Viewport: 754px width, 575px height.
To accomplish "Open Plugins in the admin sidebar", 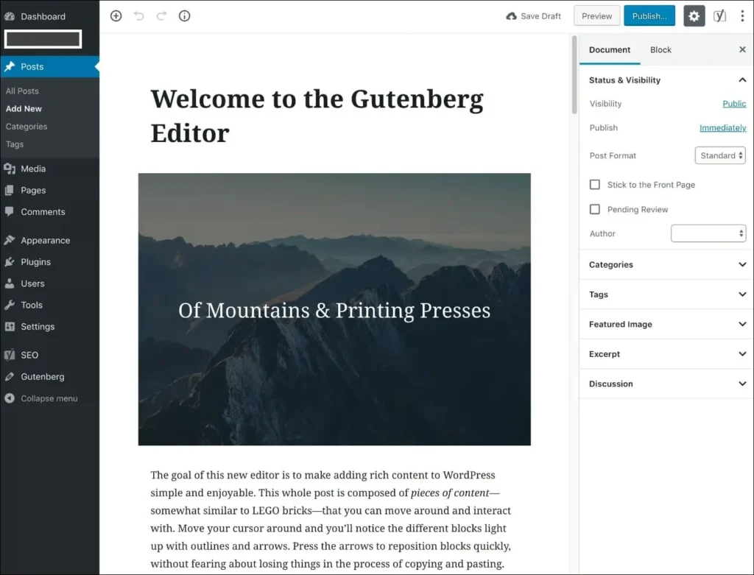I will (x=35, y=262).
